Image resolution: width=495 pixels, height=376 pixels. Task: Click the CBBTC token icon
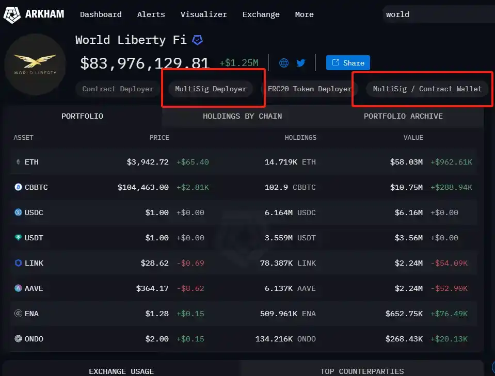[18, 187]
